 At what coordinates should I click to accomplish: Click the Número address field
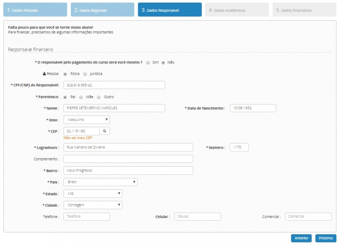coord(239,148)
